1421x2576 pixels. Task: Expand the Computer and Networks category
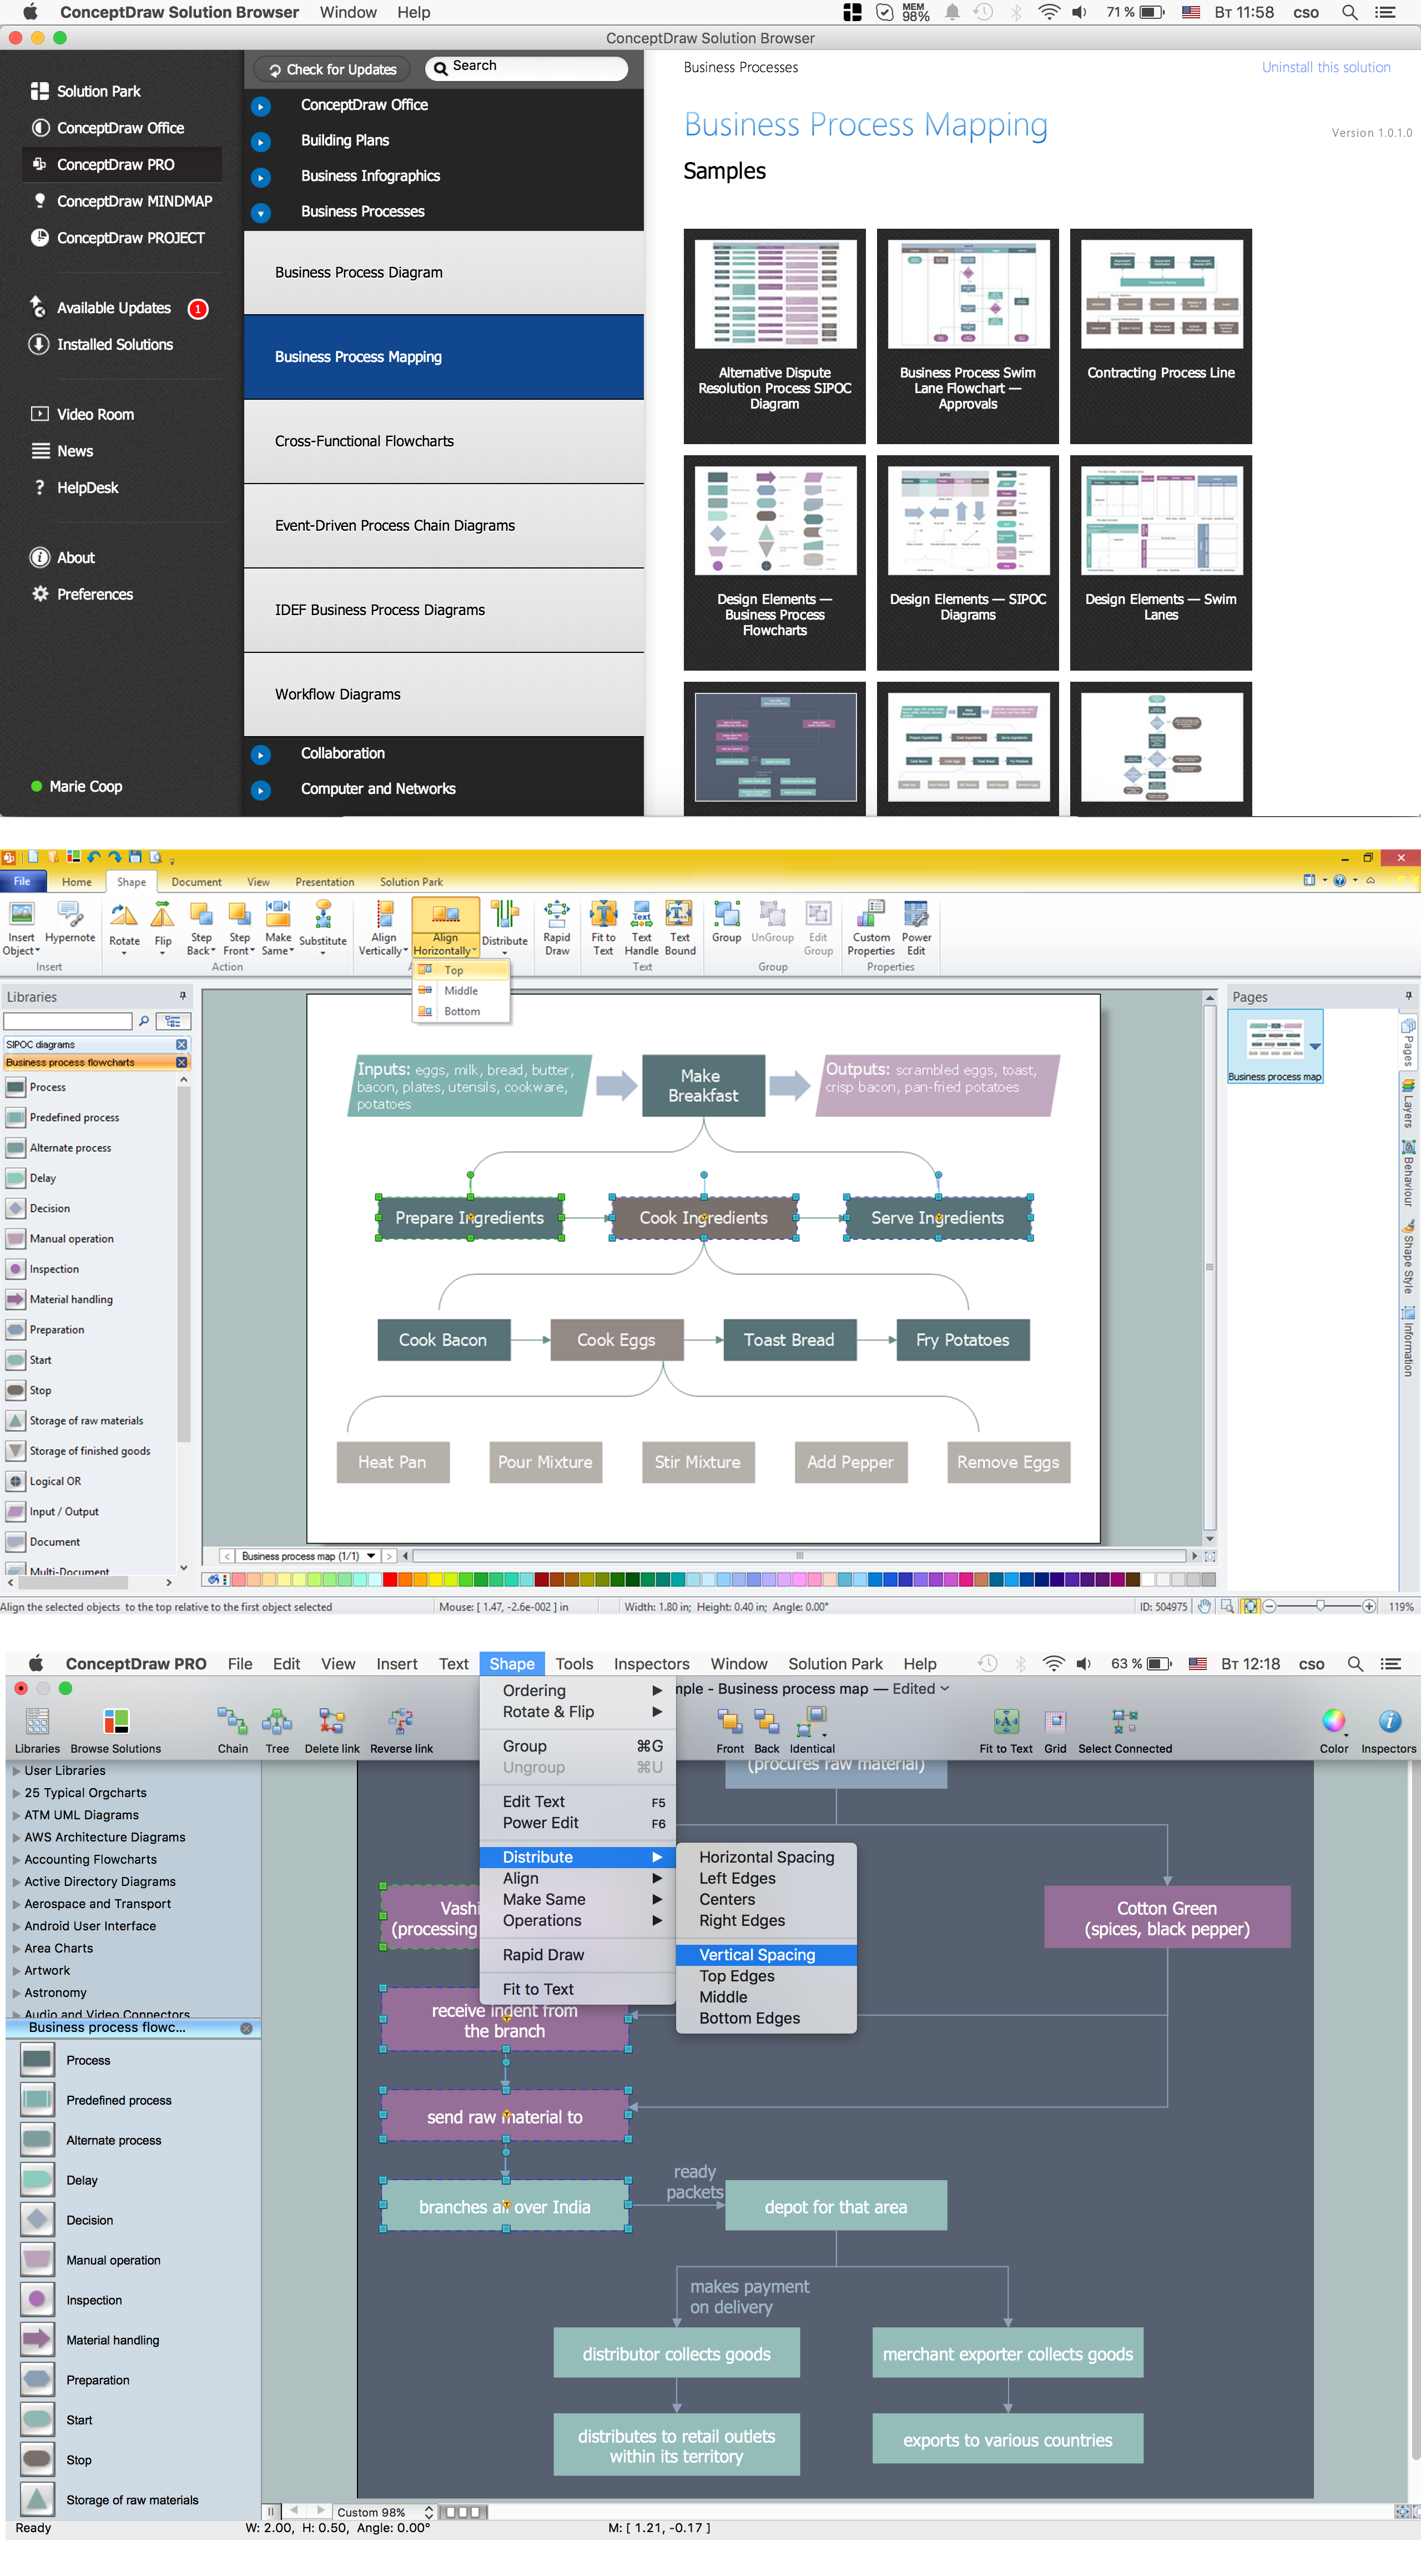(x=261, y=790)
